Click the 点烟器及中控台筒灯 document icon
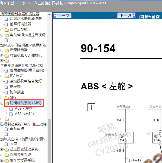This screenshot has height=163, width=162. [x=6, y=81]
